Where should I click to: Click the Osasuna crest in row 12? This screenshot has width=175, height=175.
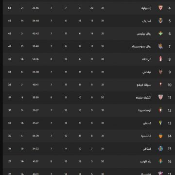(160, 110)
